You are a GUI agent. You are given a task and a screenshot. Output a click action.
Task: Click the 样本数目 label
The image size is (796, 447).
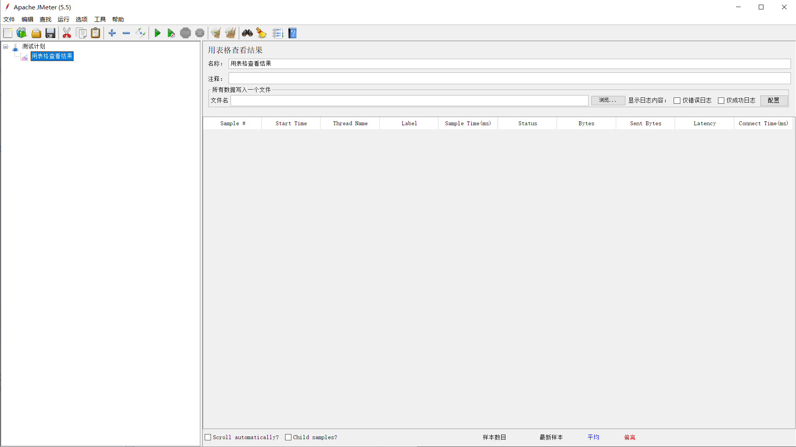[x=494, y=437]
